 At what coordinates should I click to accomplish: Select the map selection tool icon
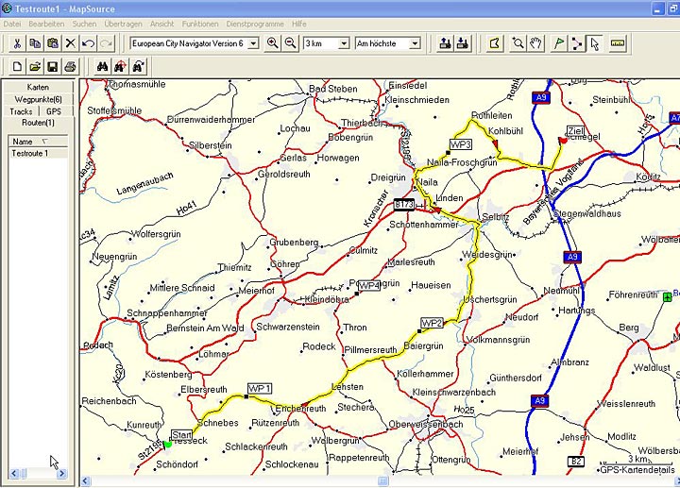click(494, 43)
